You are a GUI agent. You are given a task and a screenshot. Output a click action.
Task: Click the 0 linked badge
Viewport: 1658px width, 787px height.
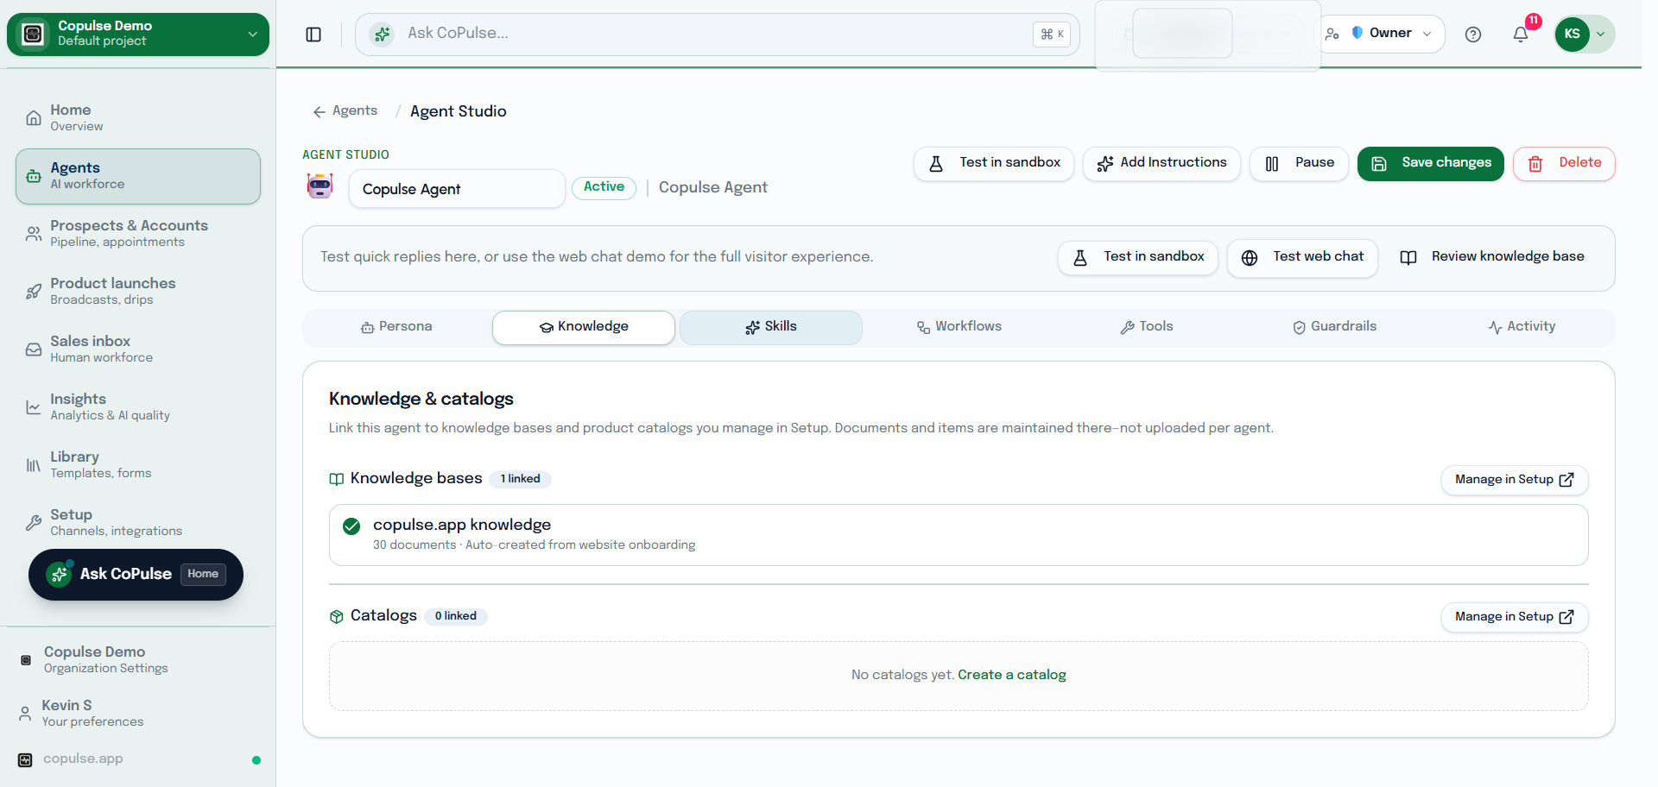[x=455, y=617]
